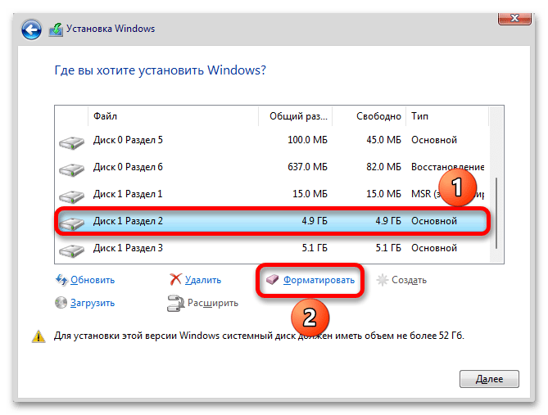The image size is (548, 415).
Task: Select the row Диск 1 Раздел 2
Action: pos(272,221)
